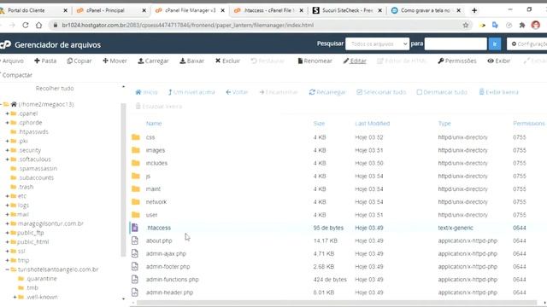Switch to the Portal do Cliente tab

(33, 10)
